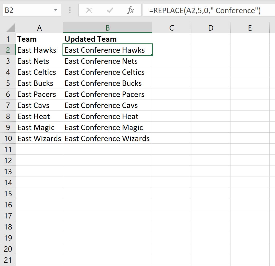Select column D header
Image resolution: width=275 pixels, height=266 pixels.
point(211,28)
